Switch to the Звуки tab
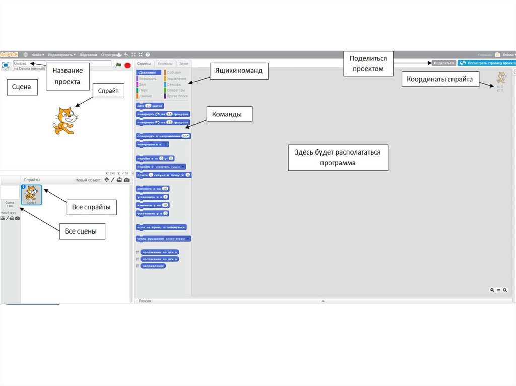This screenshot has width=516, height=386. tap(183, 64)
